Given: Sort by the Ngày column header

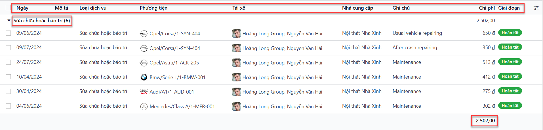Looking at the screenshot, I should 22,8.
